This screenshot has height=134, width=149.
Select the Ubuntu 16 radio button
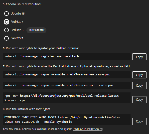[x=6, y=14]
